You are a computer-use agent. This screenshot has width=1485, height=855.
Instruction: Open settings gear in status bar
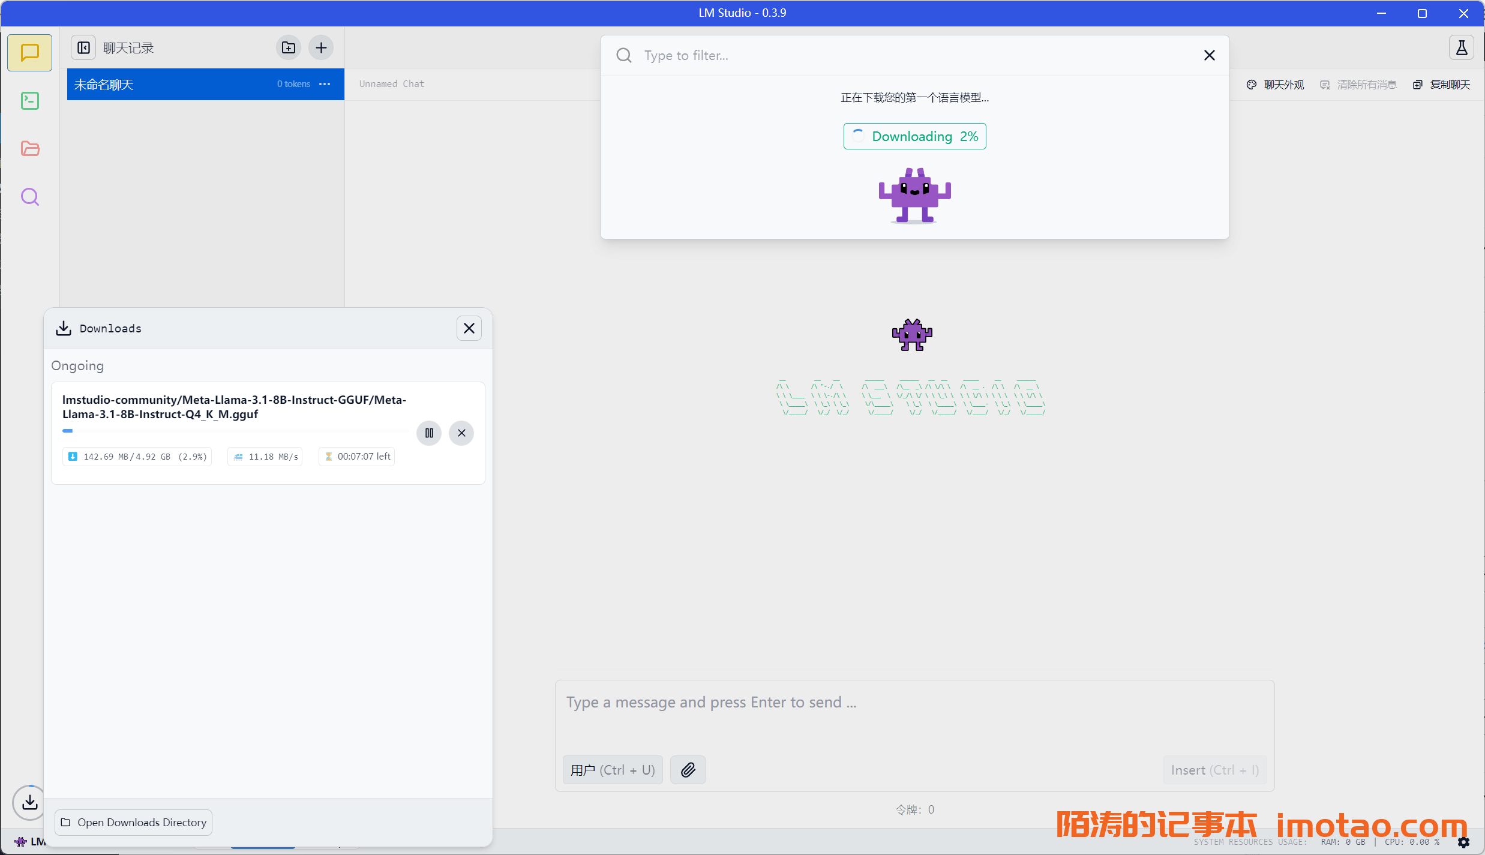coord(1463,842)
